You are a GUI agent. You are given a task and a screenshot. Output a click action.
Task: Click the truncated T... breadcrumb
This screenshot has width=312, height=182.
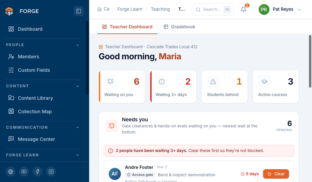(181, 9)
